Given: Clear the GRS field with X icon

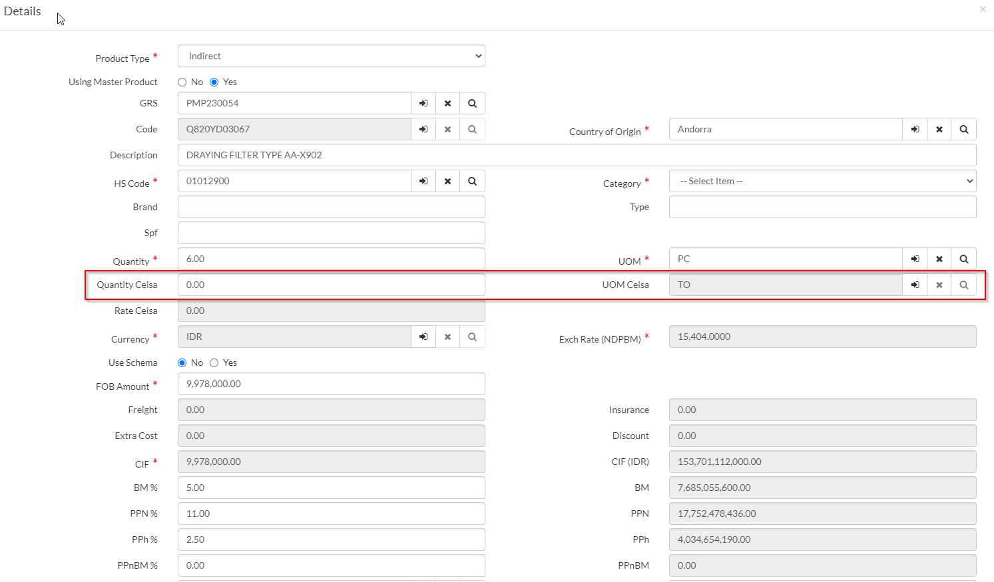Looking at the screenshot, I should pos(447,103).
